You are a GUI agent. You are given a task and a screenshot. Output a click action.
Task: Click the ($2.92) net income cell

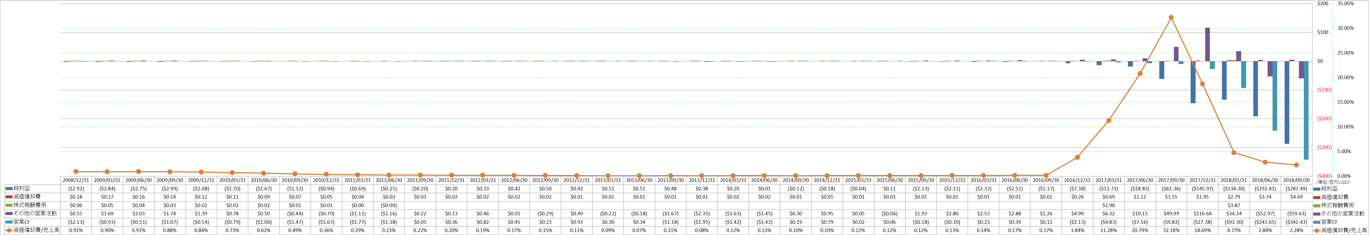[x=76, y=188]
